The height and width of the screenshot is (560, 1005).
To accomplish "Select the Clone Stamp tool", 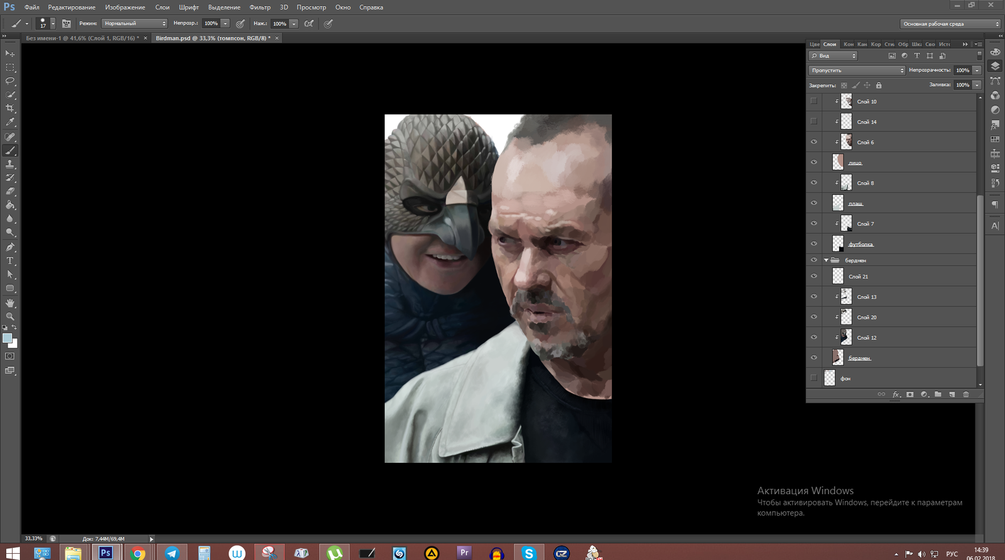I will (10, 164).
